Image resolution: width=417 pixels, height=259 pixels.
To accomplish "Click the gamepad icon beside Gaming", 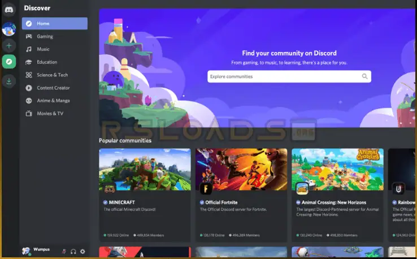I will [29, 36].
